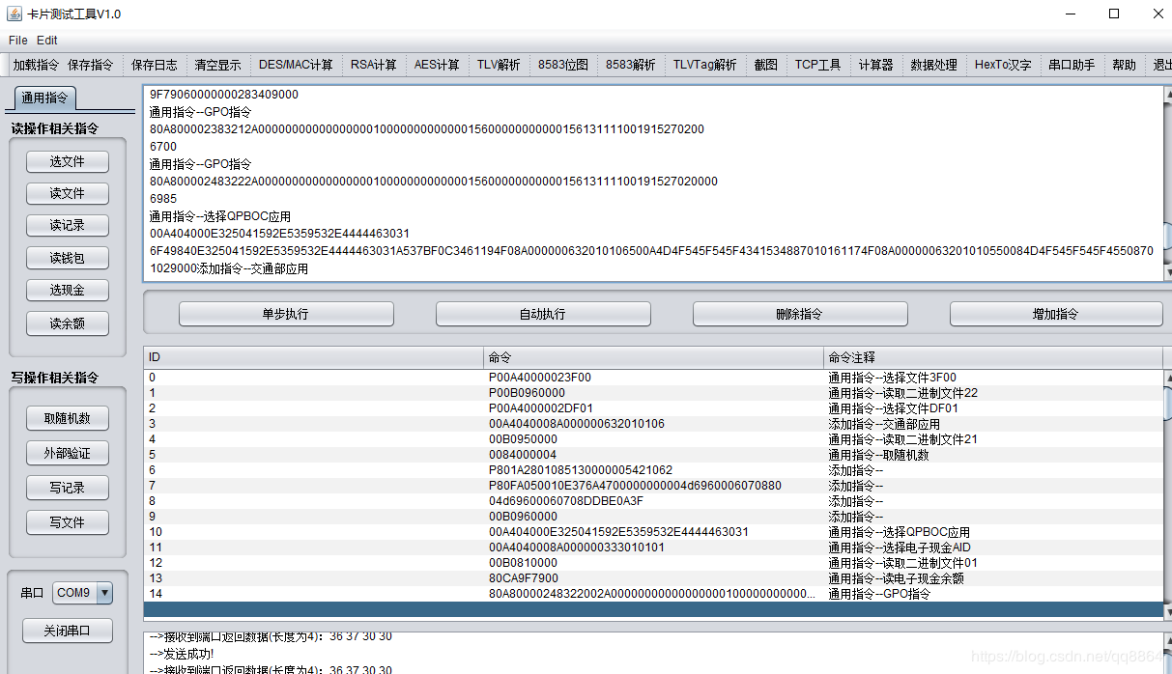Select row with command 00B0950000
1172x674 pixels.
click(x=653, y=439)
